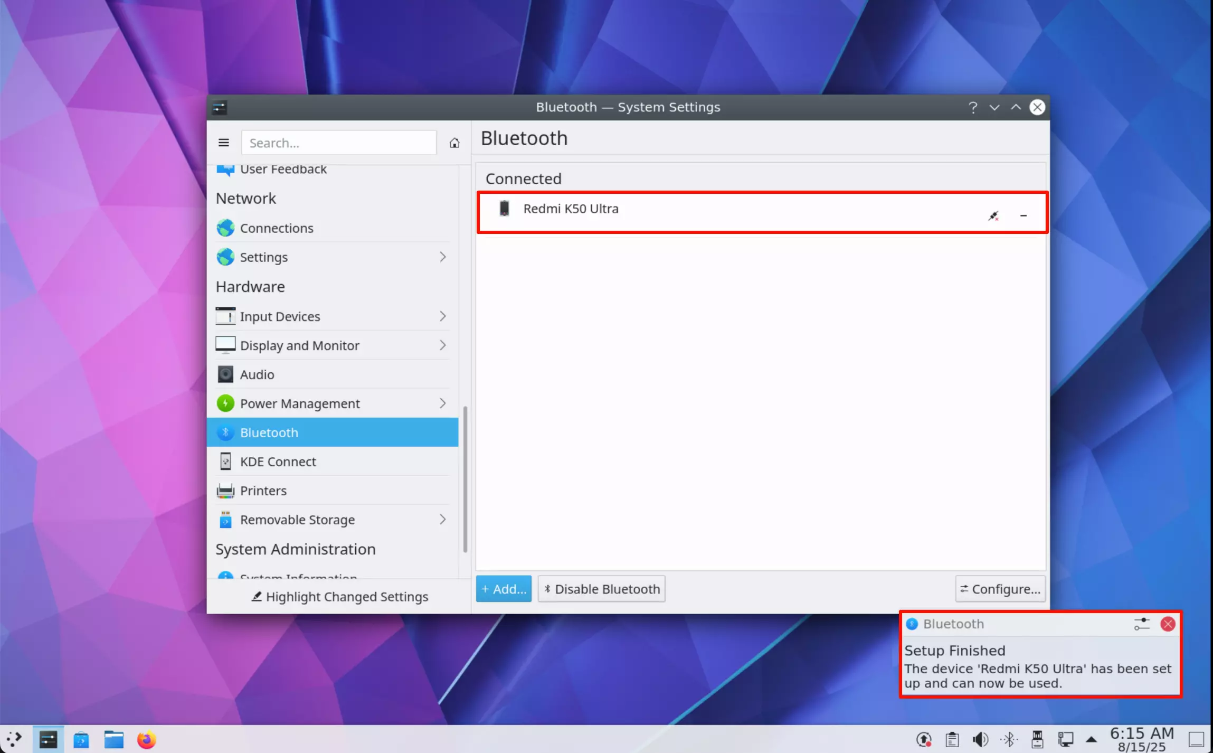Open notification settings sliders icon

1142,624
